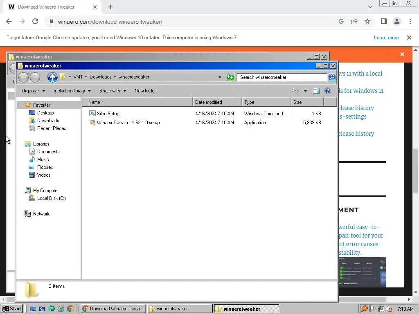The width and height of the screenshot is (419, 314).
Task: Click the green refresh button in address bar
Action: point(230,77)
